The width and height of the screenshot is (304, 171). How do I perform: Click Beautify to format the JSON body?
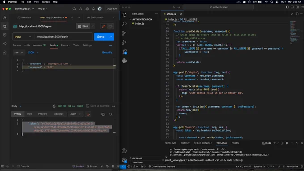107,53
